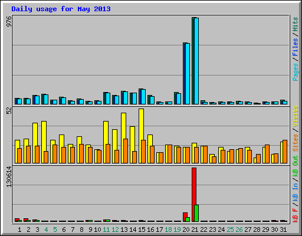Select the Hits legend label
Image resolution: width=302 pixels, height=236 pixels.
pos(295,24)
